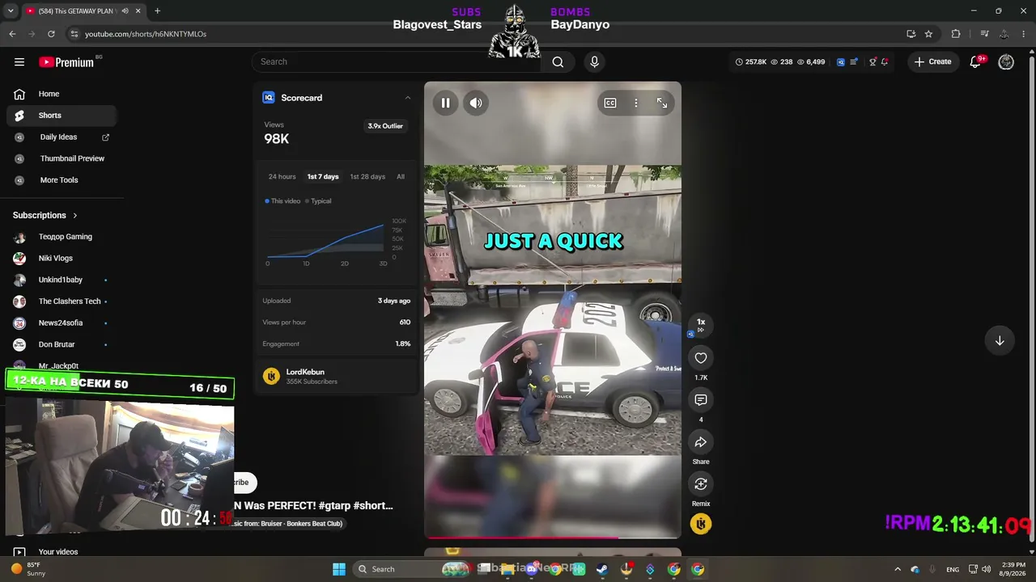The height and width of the screenshot is (582, 1036).
Task: Focus the YouTube search box
Action: pos(397,61)
